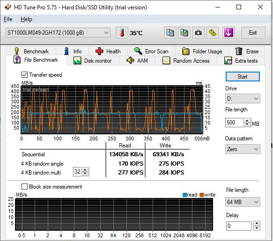273x241 pixels.
Task: Click copy text to clipboard icon
Action: [170, 33]
